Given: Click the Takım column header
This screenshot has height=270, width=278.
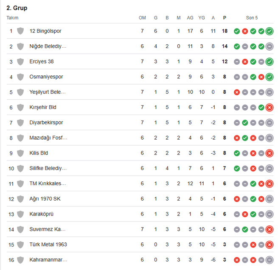Looking at the screenshot, I should pyautogui.click(x=13, y=18).
